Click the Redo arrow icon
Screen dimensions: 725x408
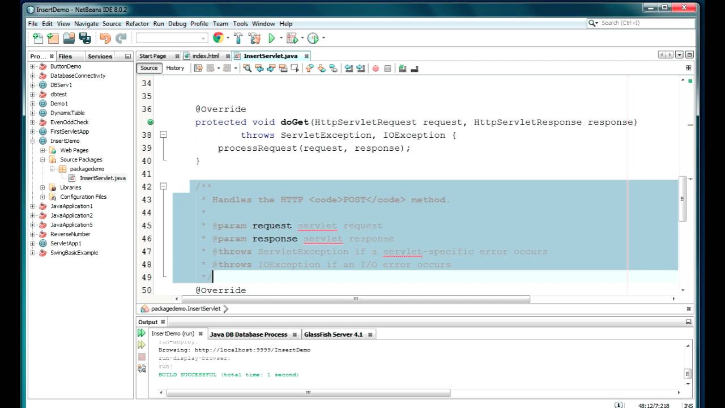(121, 38)
